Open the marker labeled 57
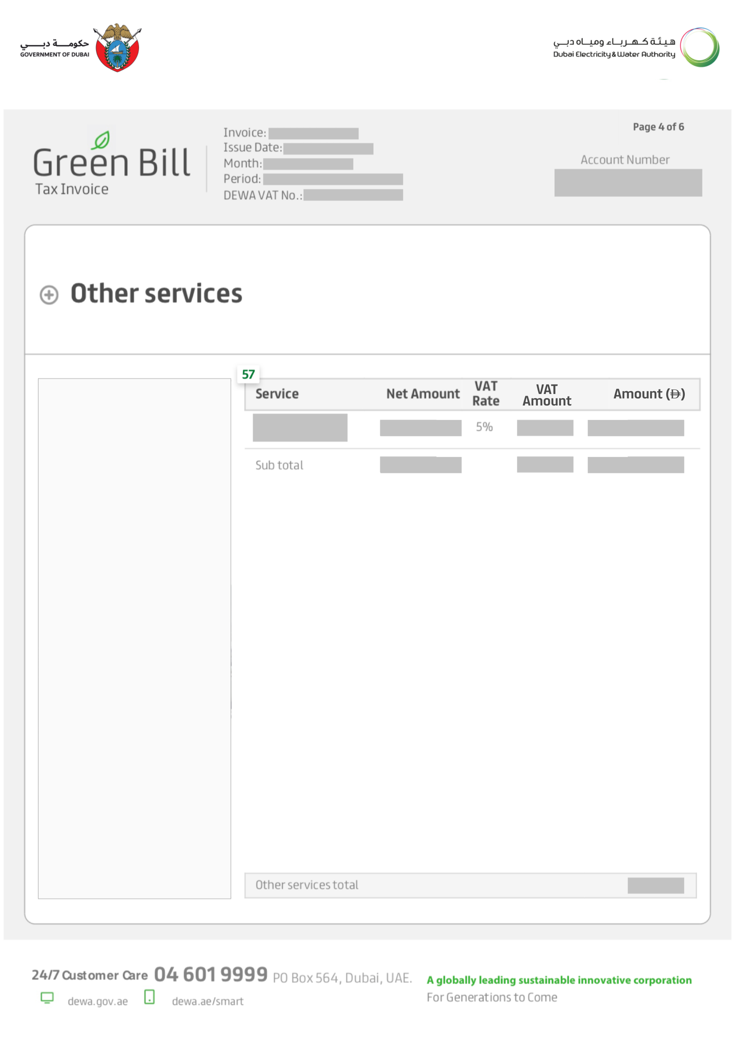The image size is (735, 1038). click(x=248, y=375)
